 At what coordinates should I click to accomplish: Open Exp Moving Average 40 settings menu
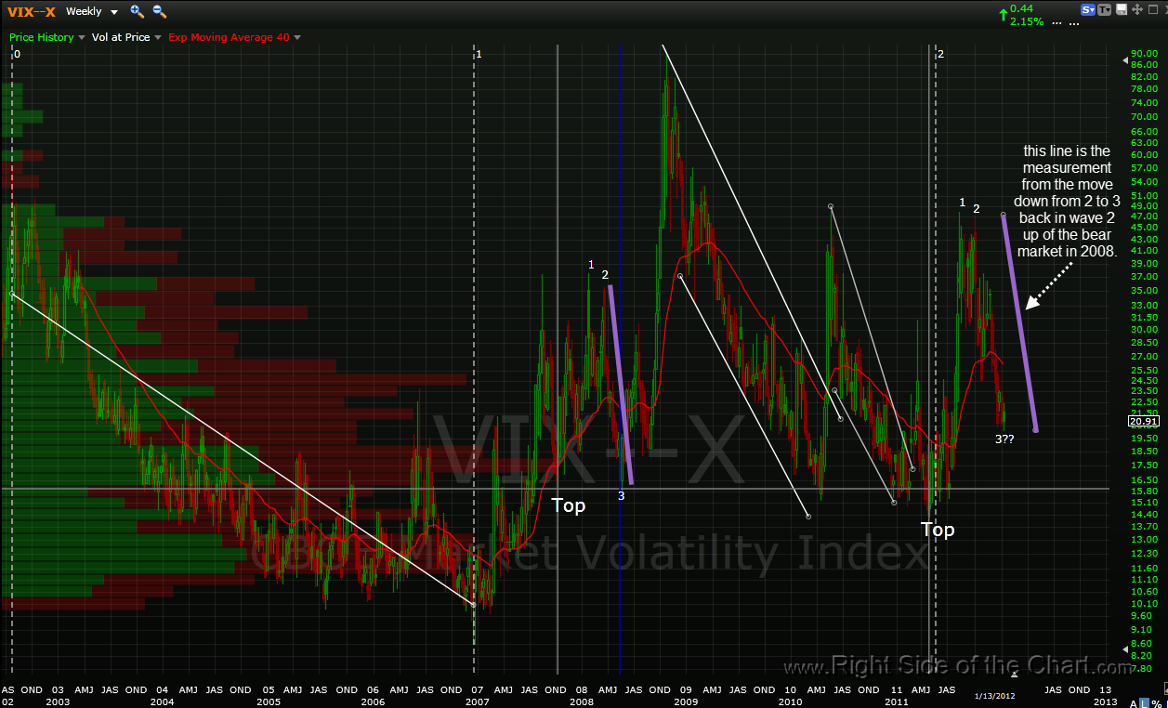click(x=234, y=37)
